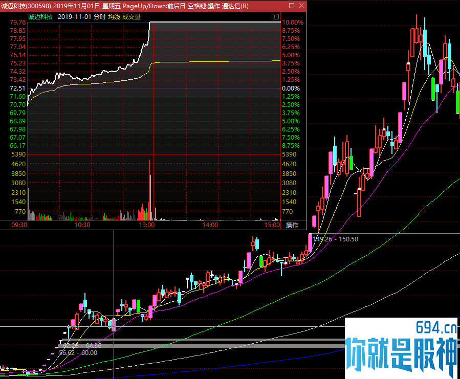Viewport: 460px width, 379px height.
Task: Click the 10:30 time axis label
Action: click(82, 225)
